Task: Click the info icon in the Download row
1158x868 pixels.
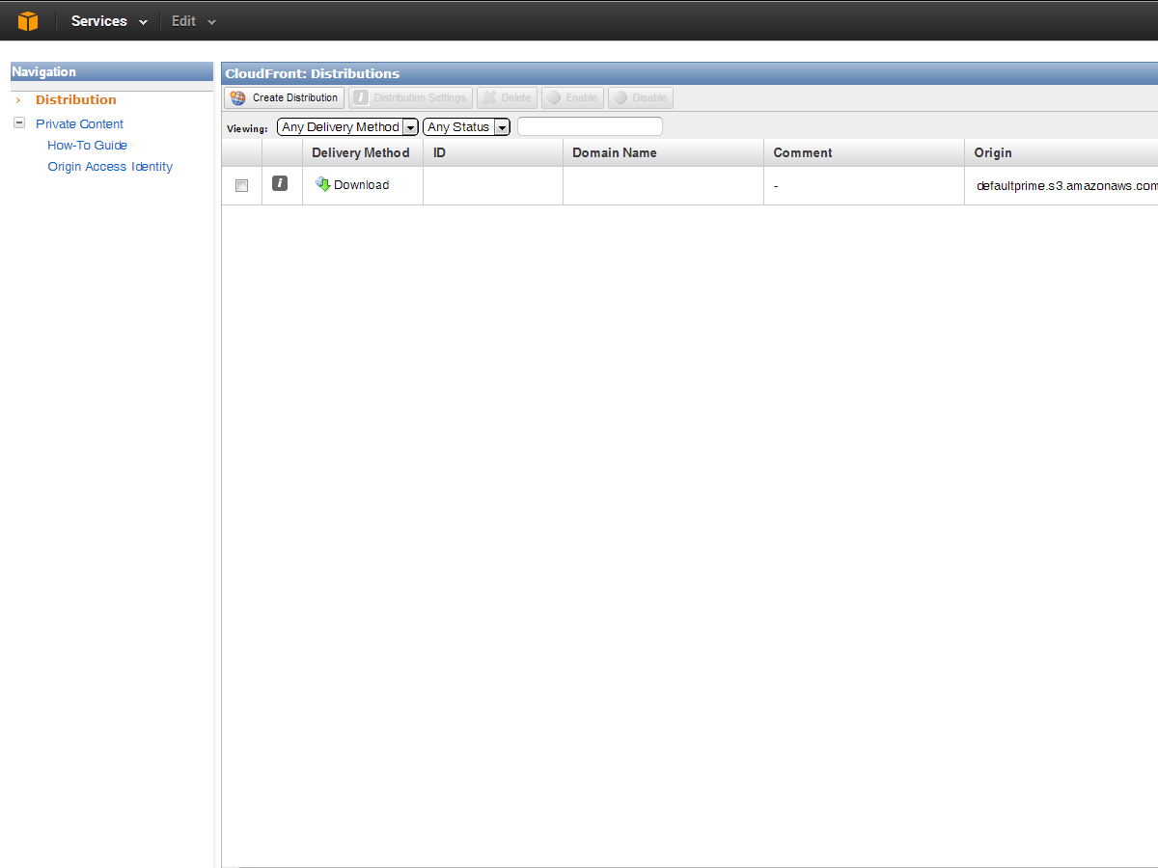Action: [x=280, y=183]
